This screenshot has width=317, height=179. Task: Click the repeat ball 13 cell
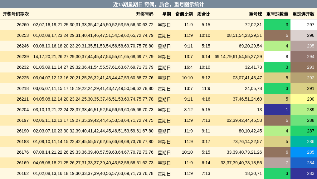[x=259, y=110]
